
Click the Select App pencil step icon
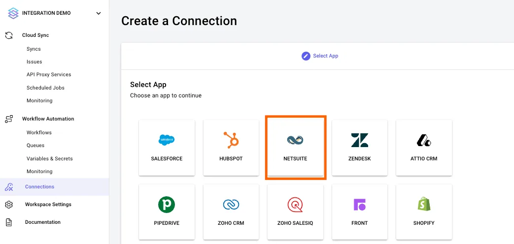pyautogui.click(x=306, y=56)
